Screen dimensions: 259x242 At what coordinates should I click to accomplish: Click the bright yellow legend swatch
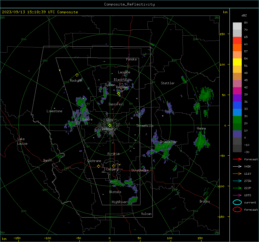(x=237, y=62)
